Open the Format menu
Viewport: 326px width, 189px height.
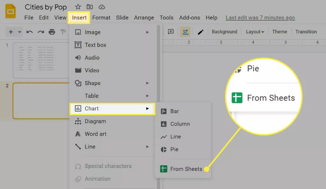101,18
